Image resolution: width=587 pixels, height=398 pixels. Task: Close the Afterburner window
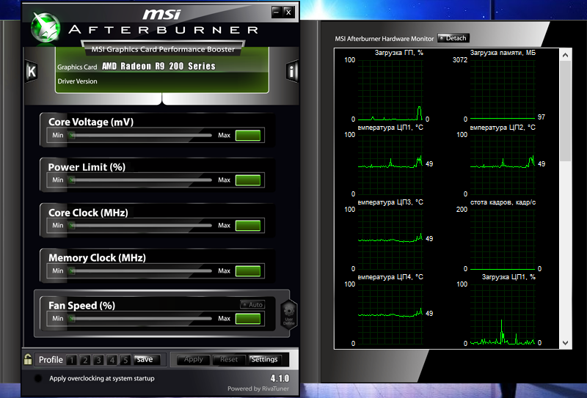point(288,12)
